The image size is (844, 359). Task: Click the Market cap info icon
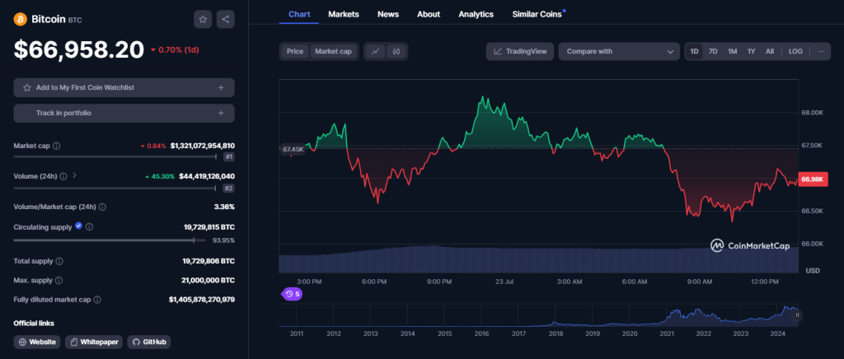[x=56, y=146]
